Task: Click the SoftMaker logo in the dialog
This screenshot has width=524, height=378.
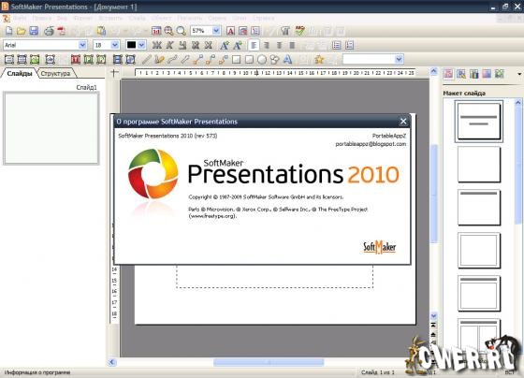Action: [380, 247]
